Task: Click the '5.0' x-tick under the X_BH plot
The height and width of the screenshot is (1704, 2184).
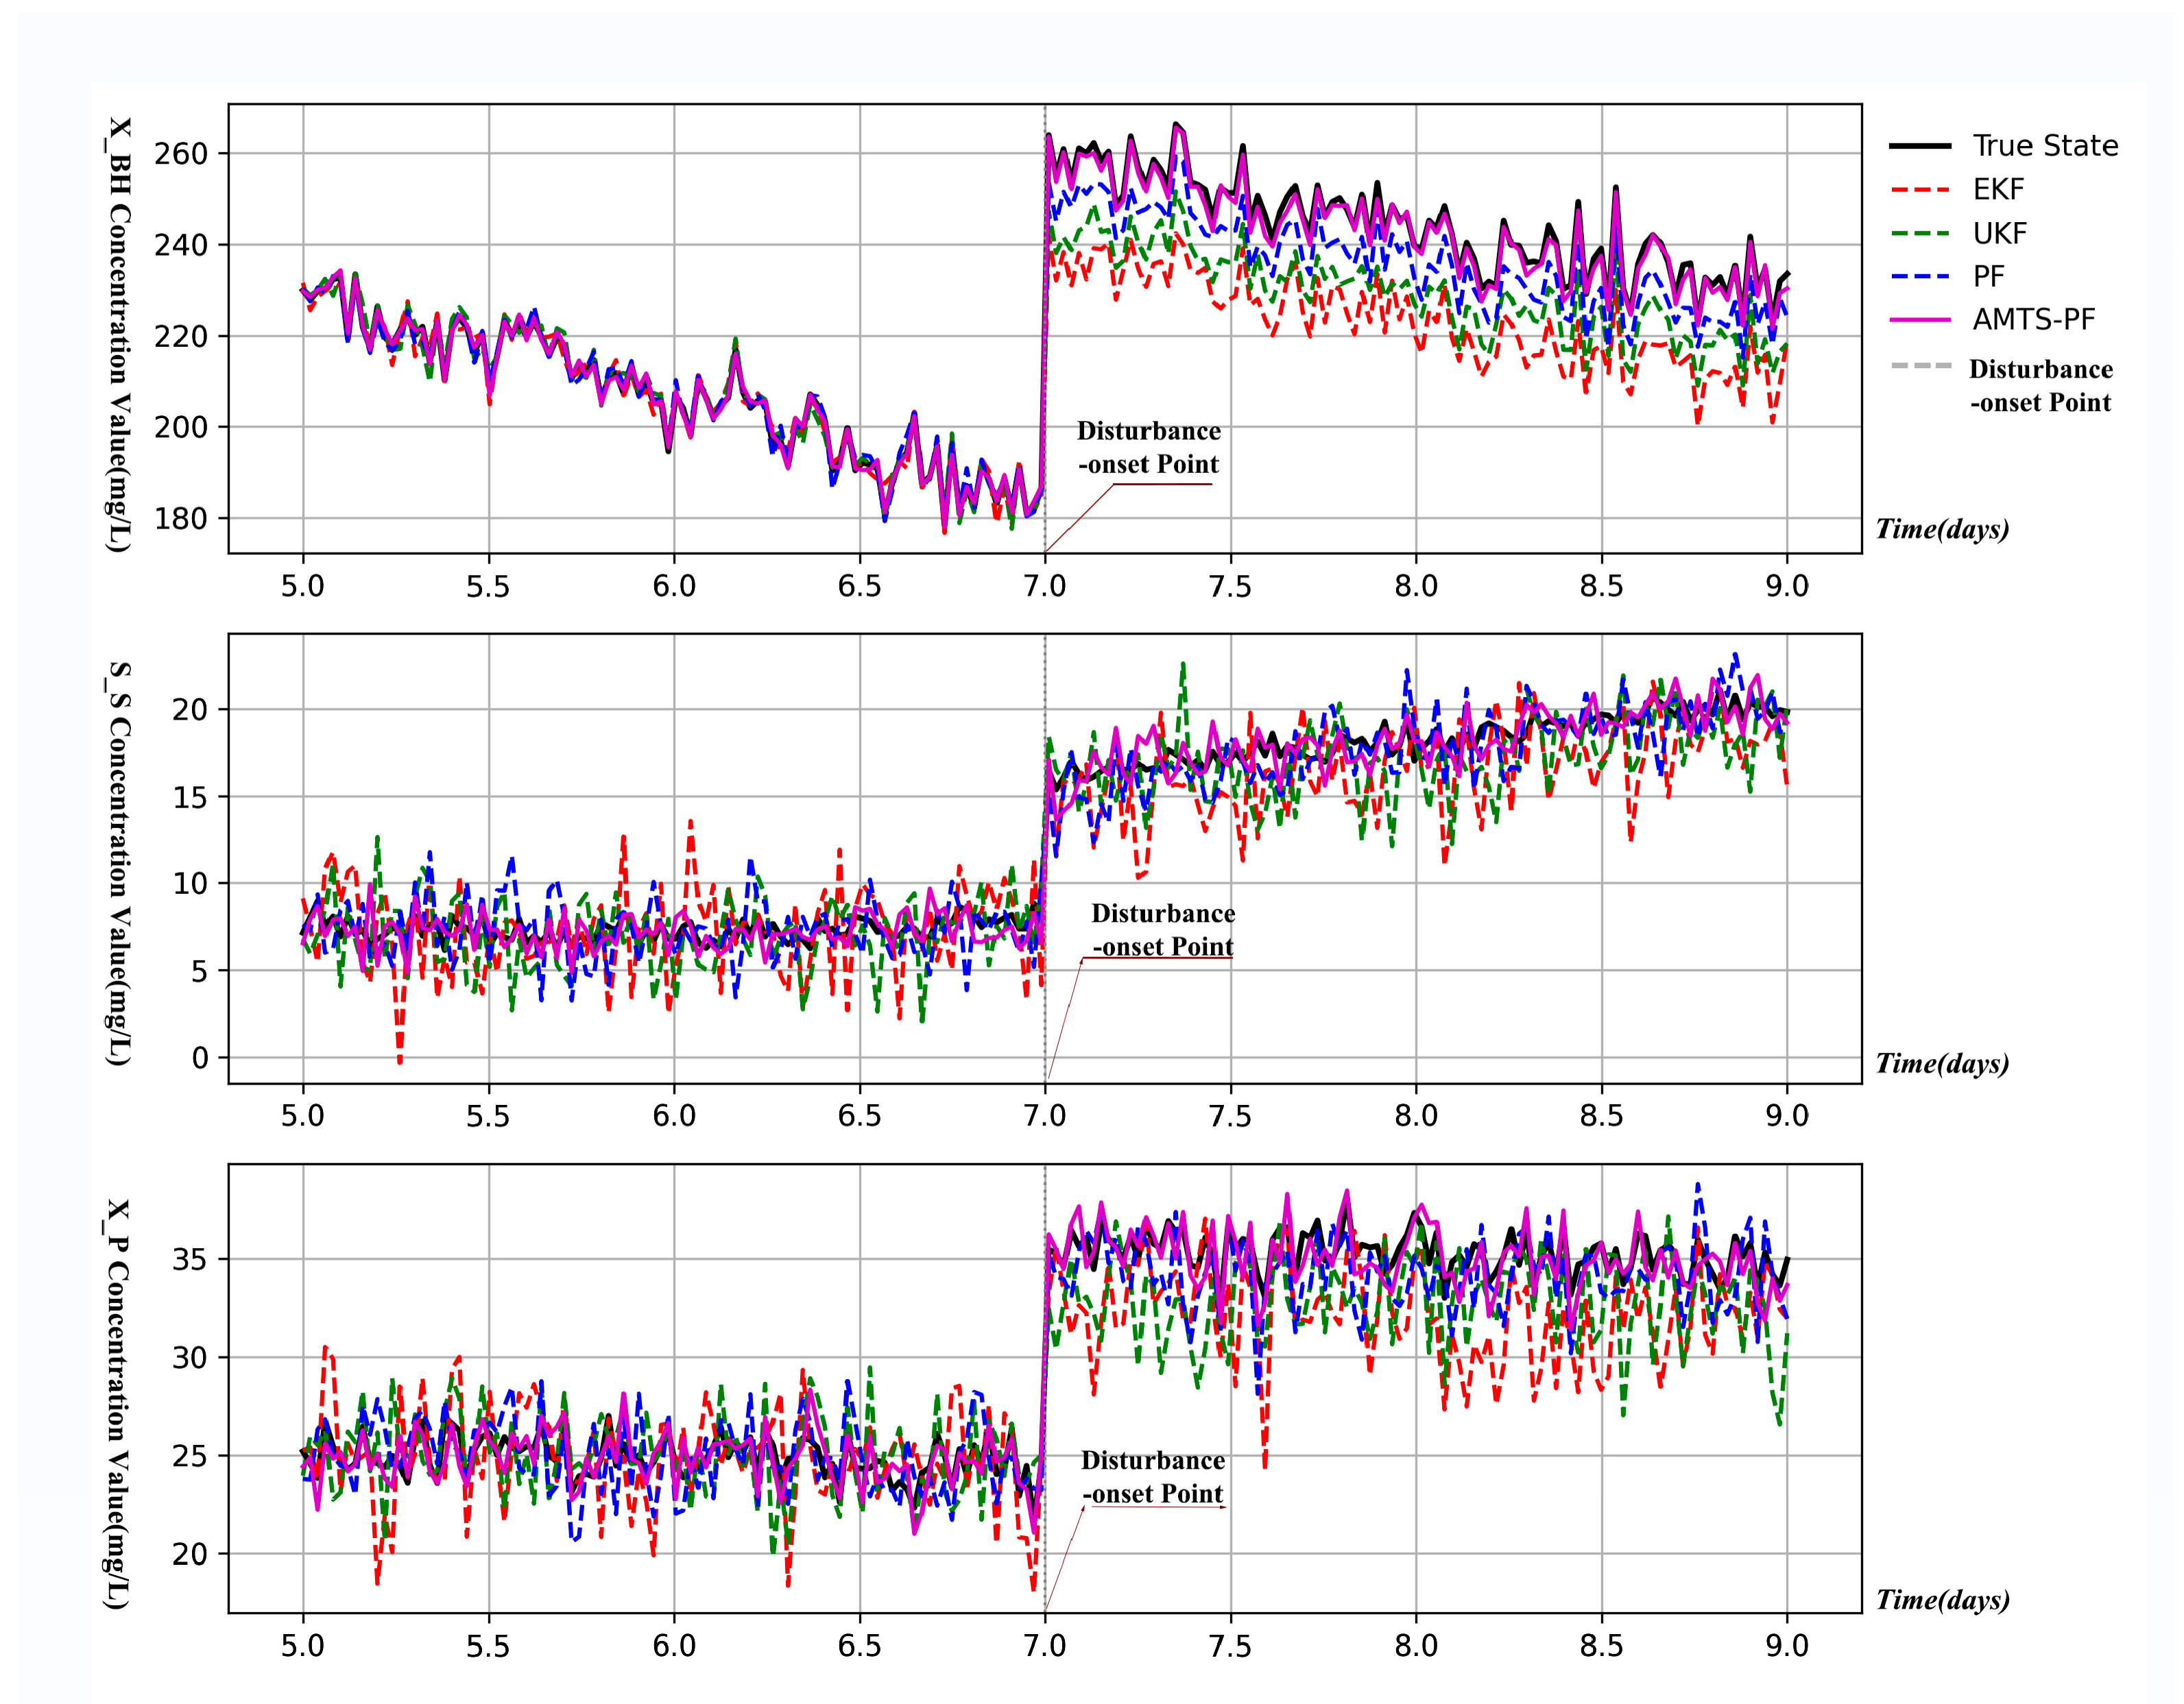Action: pos(303,587)
